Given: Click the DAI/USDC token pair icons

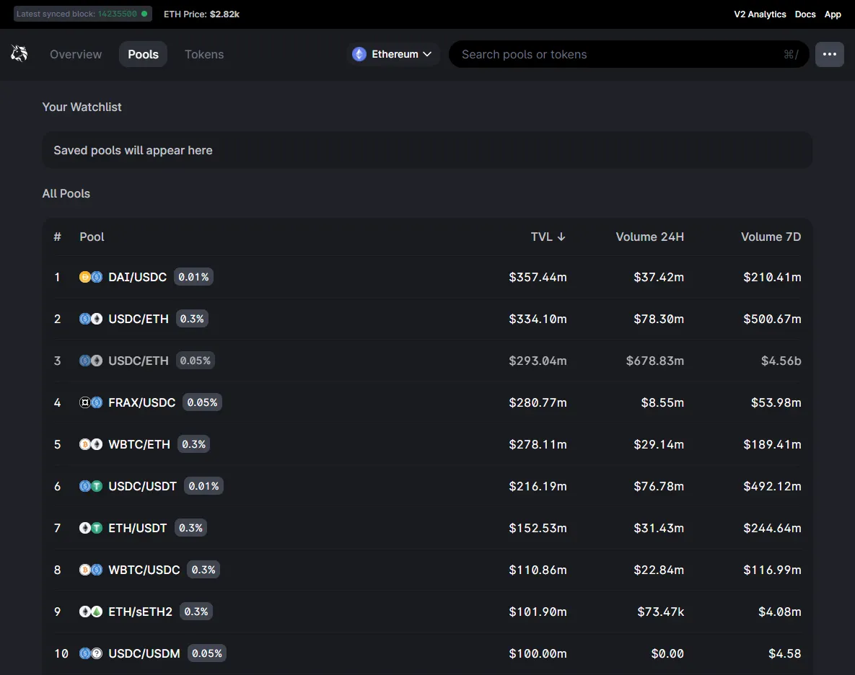Looking at the screenshot, I should 90,277.
